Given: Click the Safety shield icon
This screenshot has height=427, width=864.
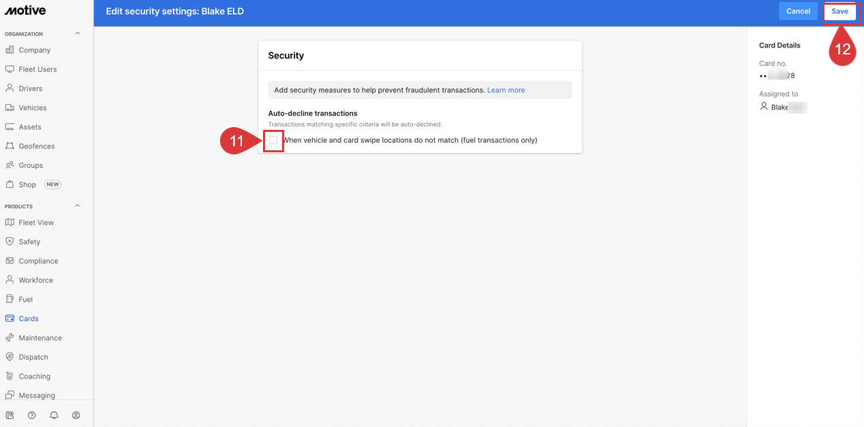Looking at the screenshot, I should (x=10, y=241).
